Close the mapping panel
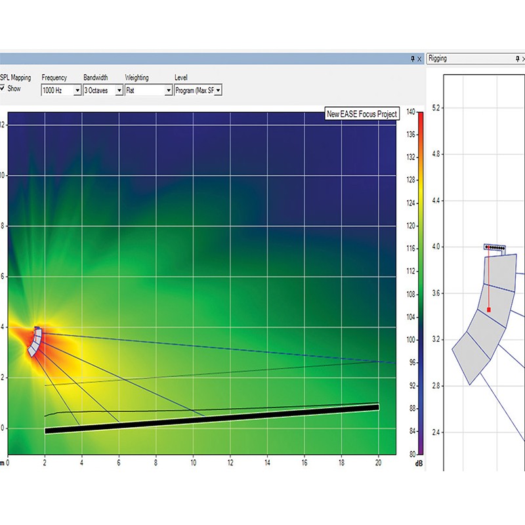This screenshot has width=525, height=525. point(419,59)
